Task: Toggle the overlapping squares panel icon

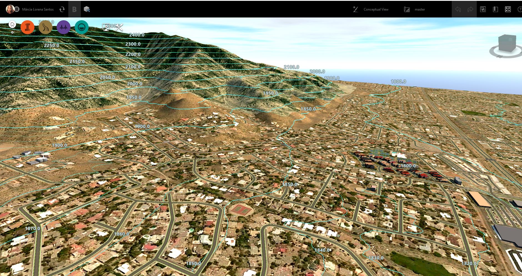Action: pyautogui.click(x=483, y=9)
